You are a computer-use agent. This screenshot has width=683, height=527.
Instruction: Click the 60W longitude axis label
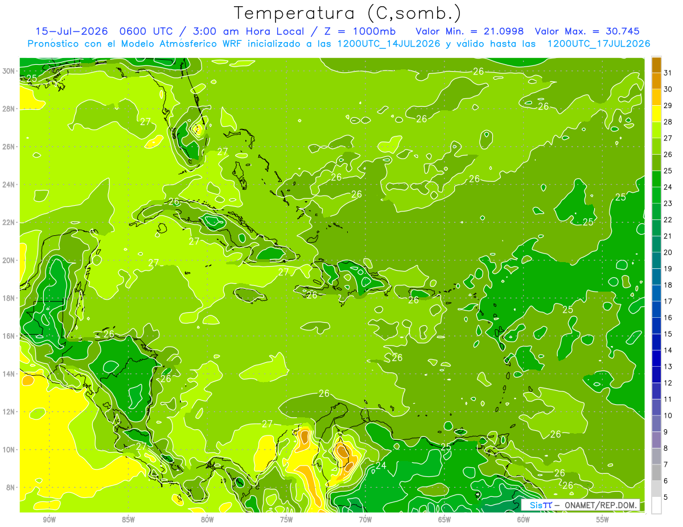pos(524,519)
